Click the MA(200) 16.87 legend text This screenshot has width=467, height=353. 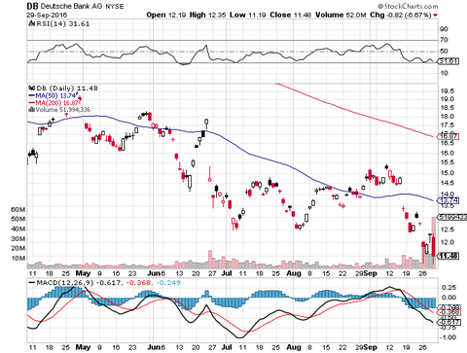(x=56, y=103)
